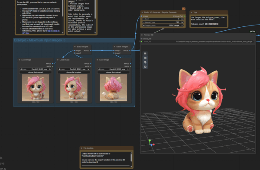Open the image file dropdown on the front-view Load Image node
The width and height of the screenshot is (260, 170).
[36, 69]
